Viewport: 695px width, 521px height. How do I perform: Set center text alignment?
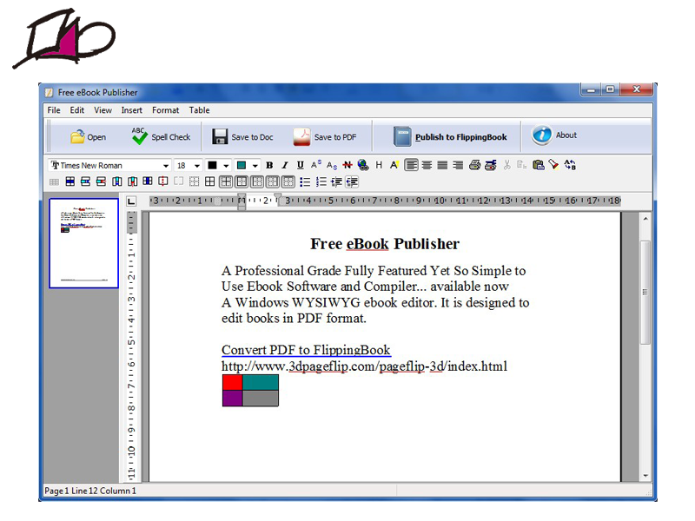(427, 165)
